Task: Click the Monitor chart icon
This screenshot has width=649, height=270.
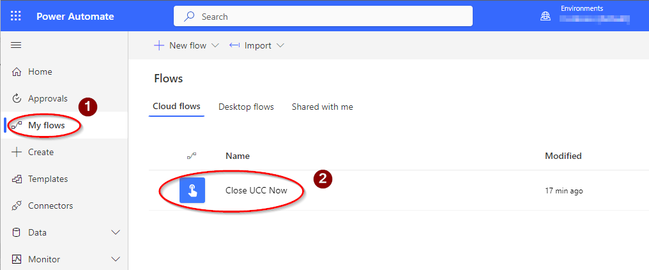Action: tap(17, 259)
